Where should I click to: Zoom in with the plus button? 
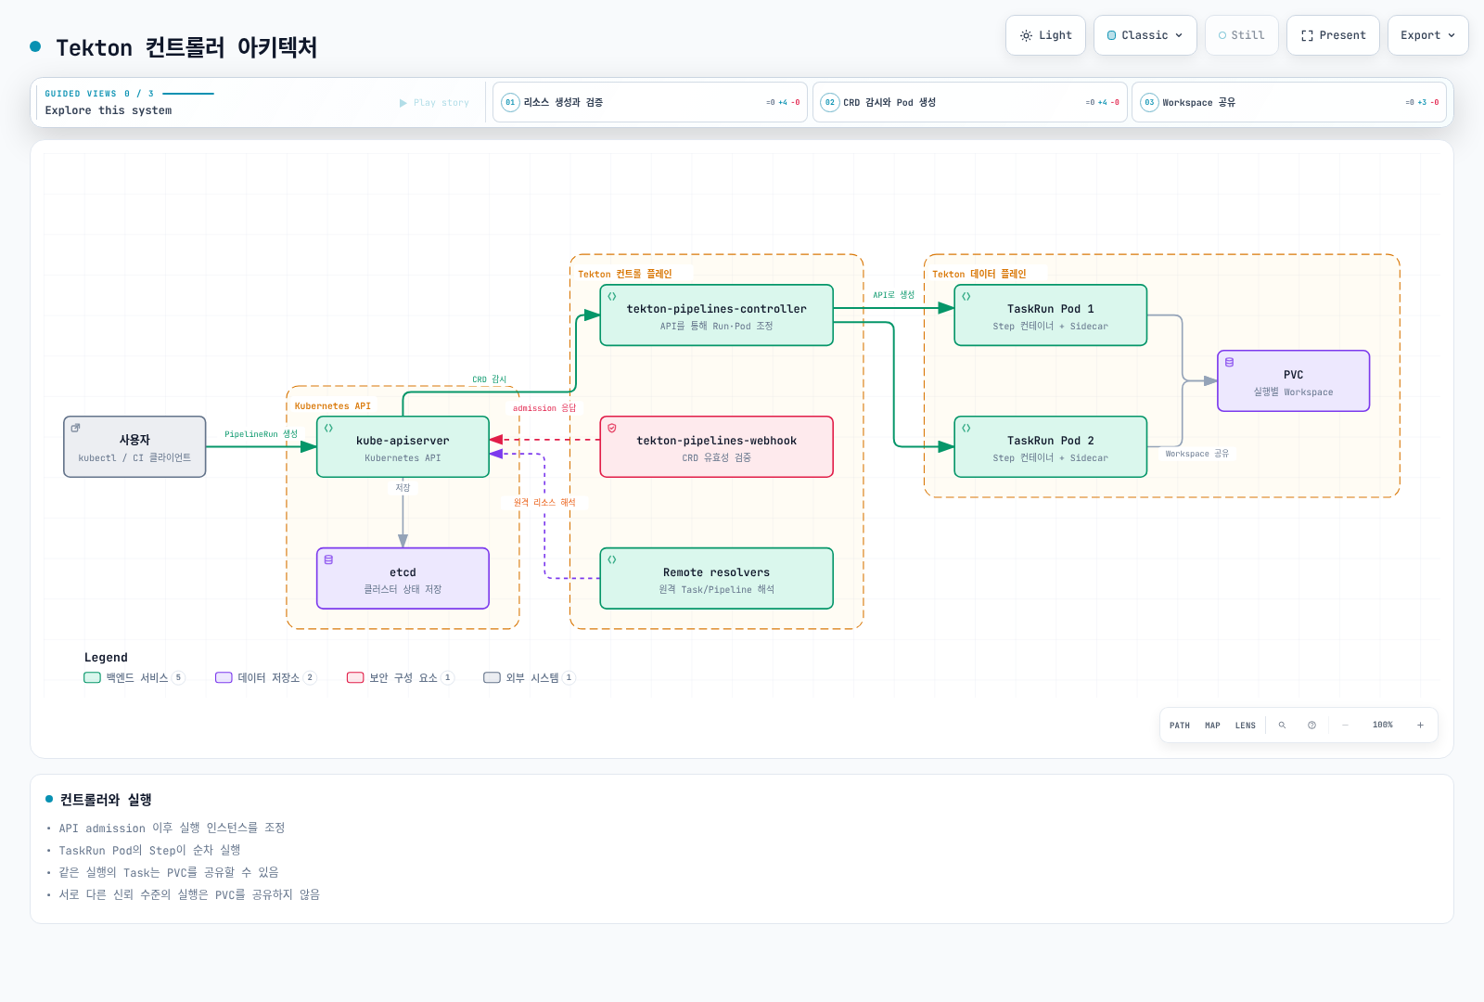(x=1420, y=726)
